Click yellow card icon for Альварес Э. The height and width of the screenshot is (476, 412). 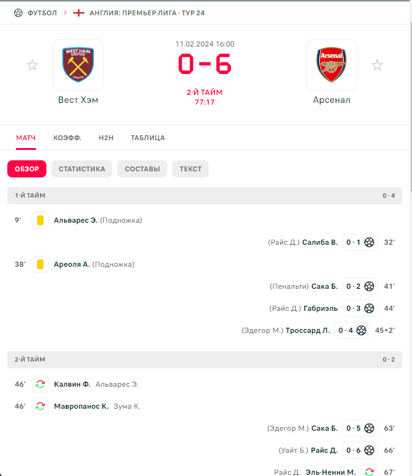(40, 220)
